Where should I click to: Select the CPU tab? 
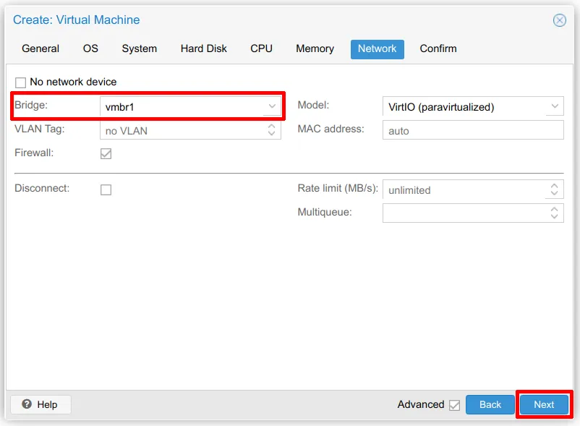261,48
